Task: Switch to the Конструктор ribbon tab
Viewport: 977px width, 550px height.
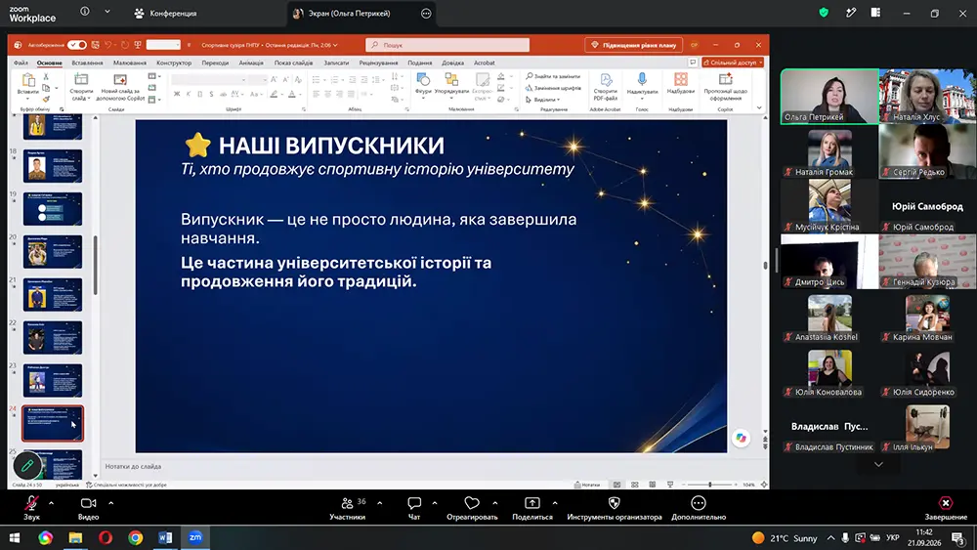Action: 174,63
